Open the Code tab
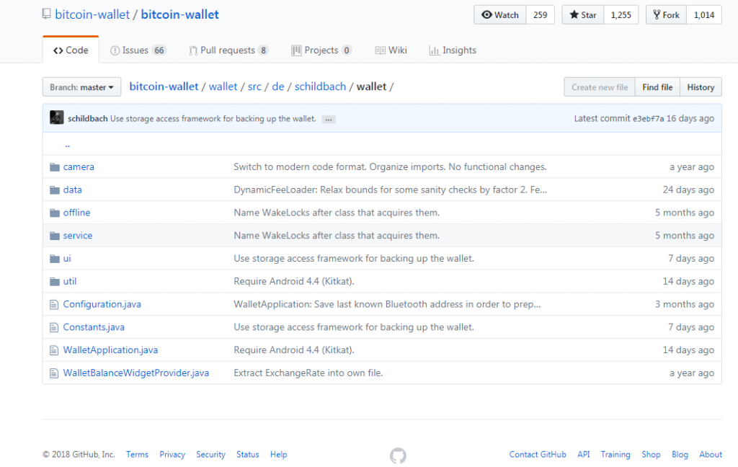 [71, 50]
